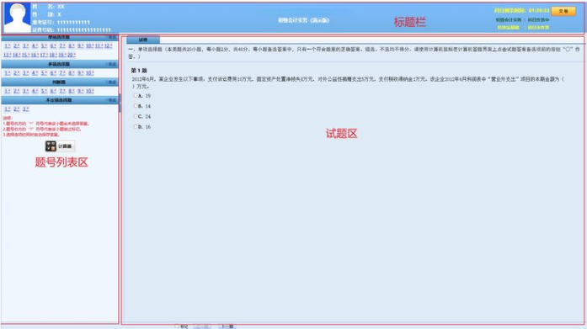Open question 2 in 单项选择题 list

[17, 46]
